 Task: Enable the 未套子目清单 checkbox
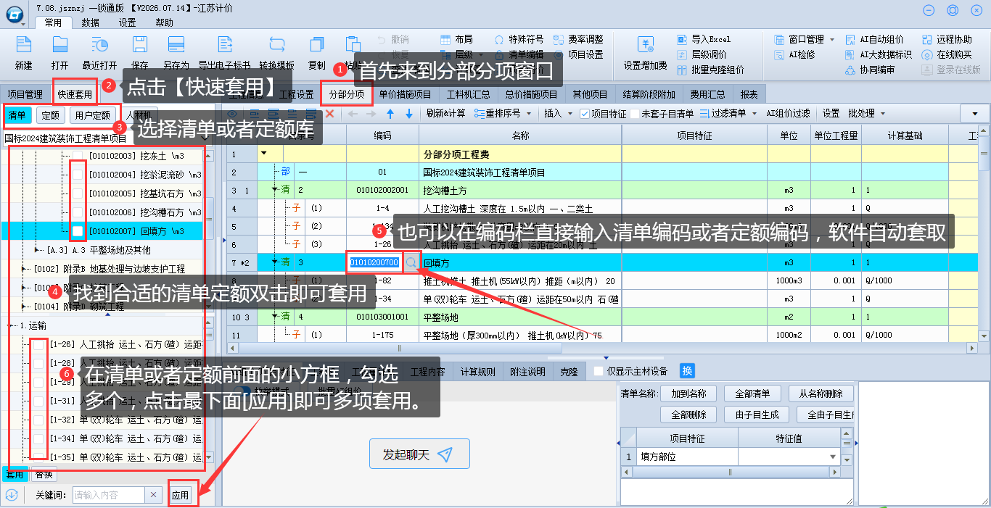pos(635,114)
